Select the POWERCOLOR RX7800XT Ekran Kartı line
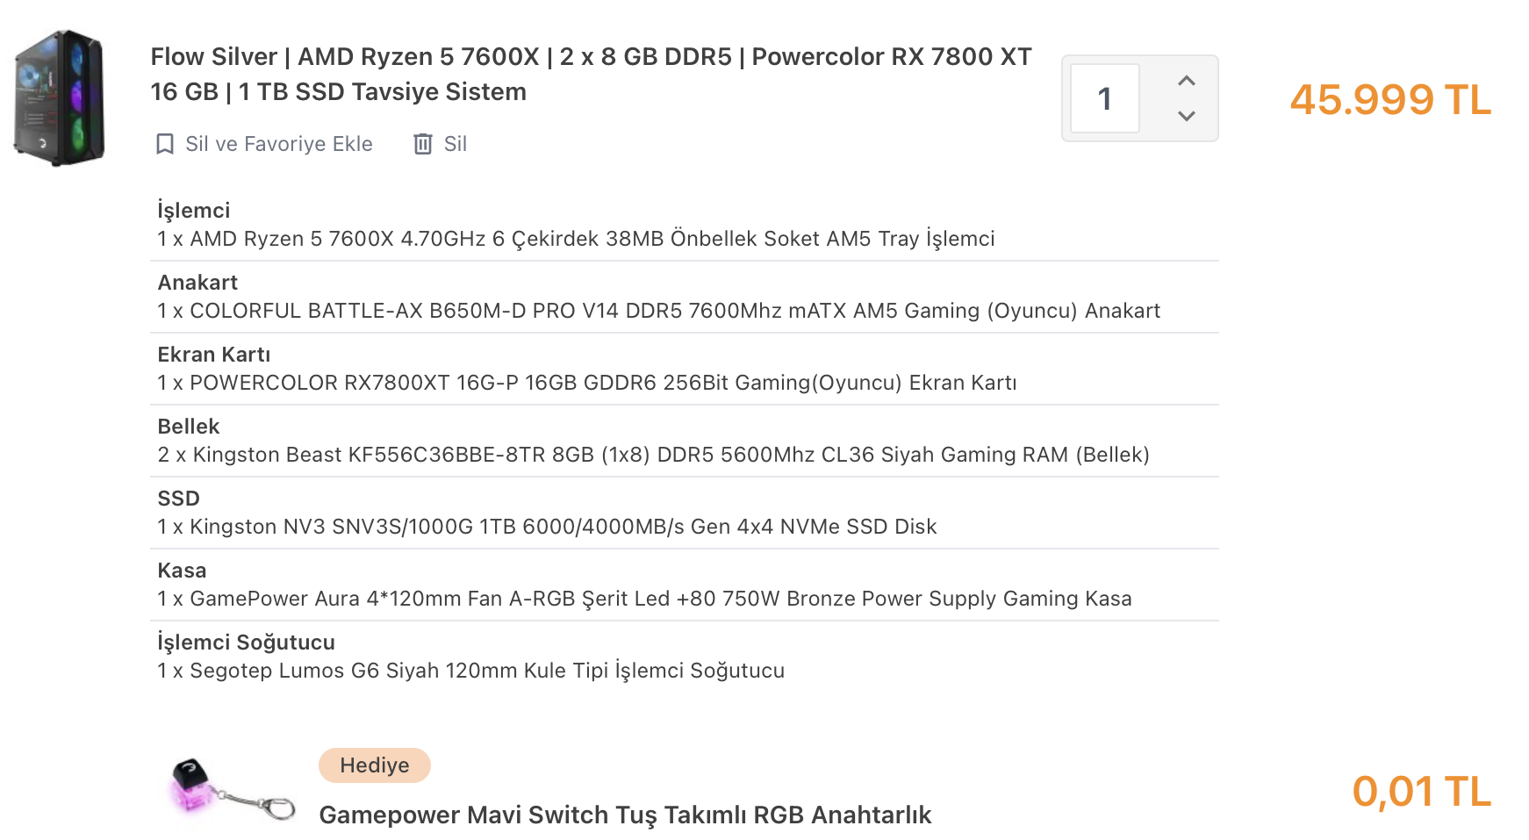Screen dimensions: 1529x840 click(586, 383)
